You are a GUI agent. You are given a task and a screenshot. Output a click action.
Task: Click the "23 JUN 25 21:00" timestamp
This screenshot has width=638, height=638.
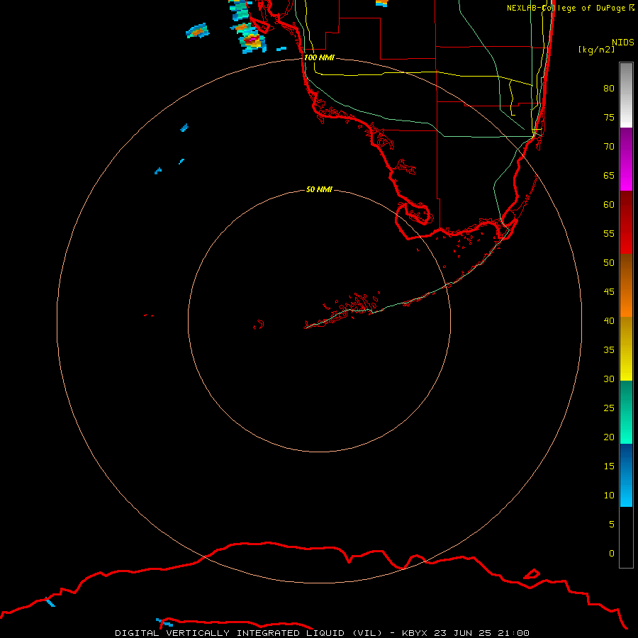tap(482, 633)
